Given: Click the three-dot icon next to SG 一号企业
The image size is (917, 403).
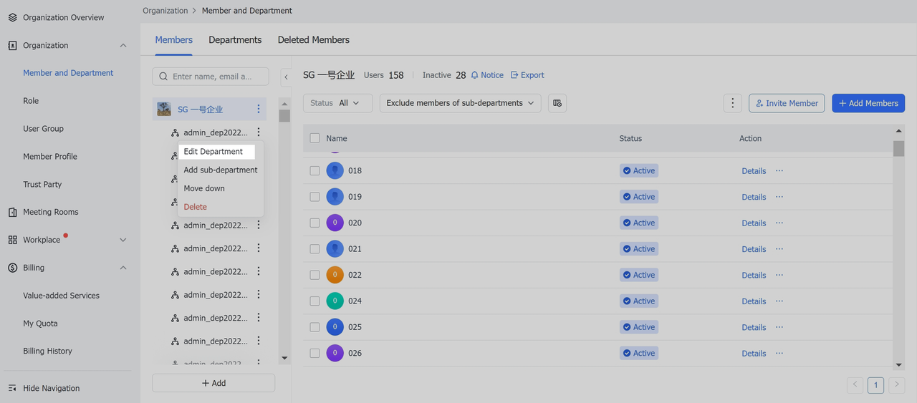Looking at the screenshot, I should click(259, 110).
